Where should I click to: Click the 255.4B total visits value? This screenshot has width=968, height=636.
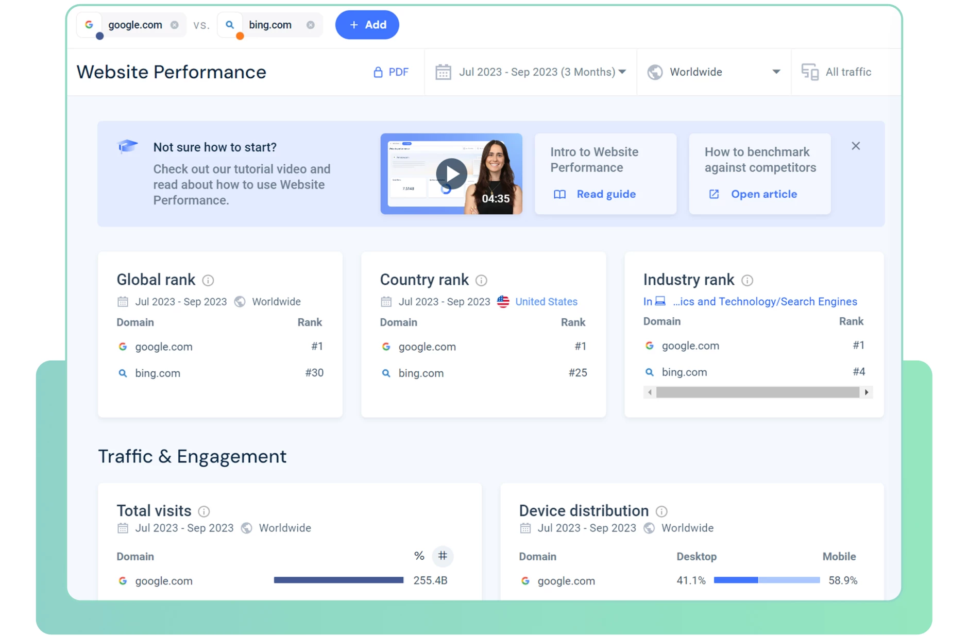pos(430,581)
